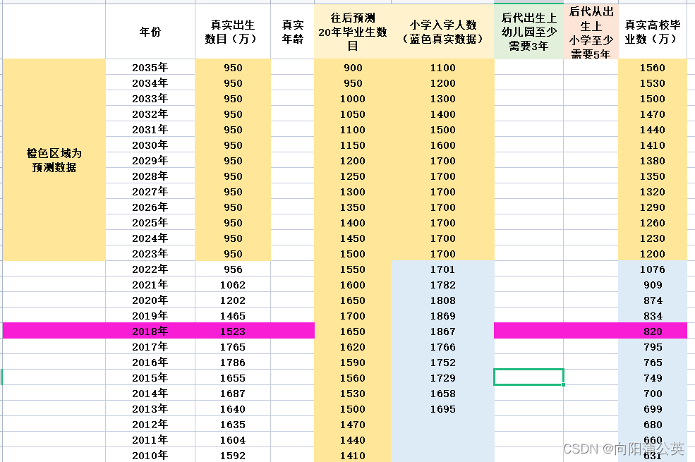Click the cell showing 2035年

149,68
